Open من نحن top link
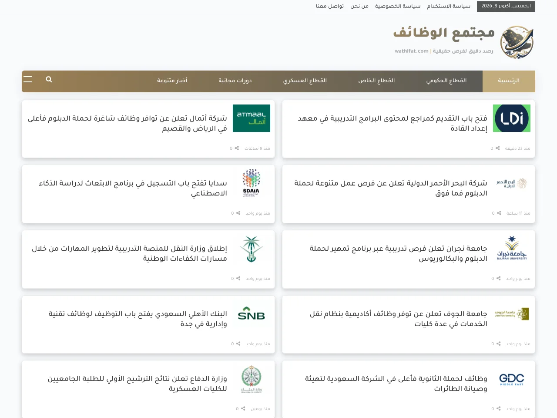This screenshot has height=418, width=557. click(x=359, y=6)
